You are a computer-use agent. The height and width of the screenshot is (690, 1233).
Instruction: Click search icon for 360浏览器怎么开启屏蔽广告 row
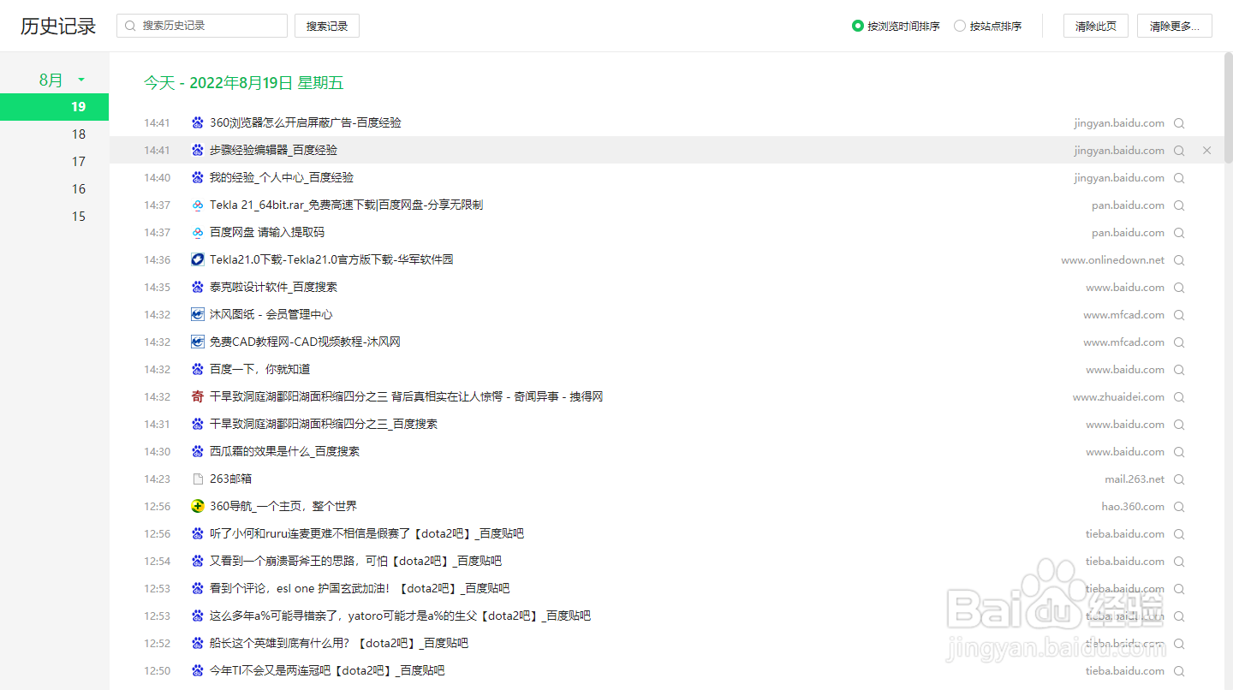coord(1179,123)
